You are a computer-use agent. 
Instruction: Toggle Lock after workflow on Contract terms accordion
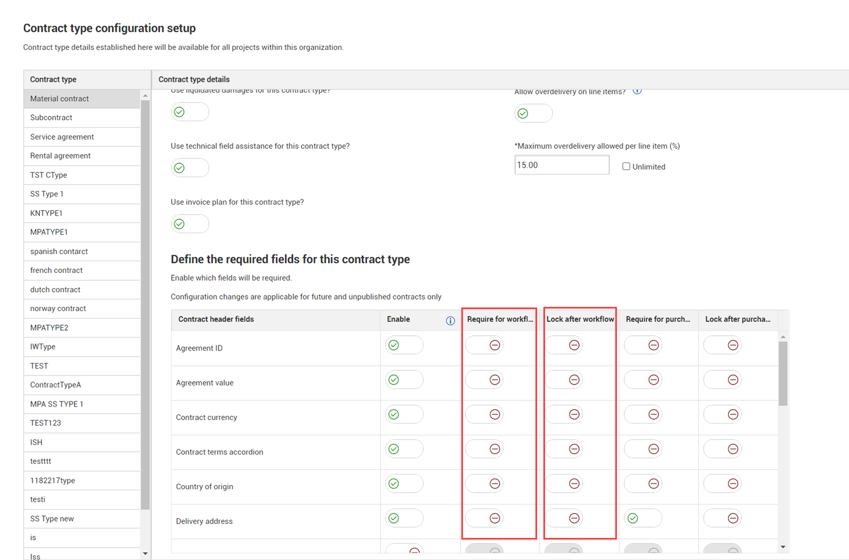click(564, 448)
